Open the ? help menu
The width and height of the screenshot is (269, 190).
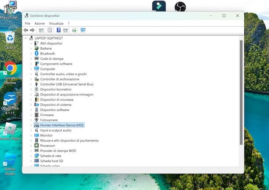click(69, 23)
